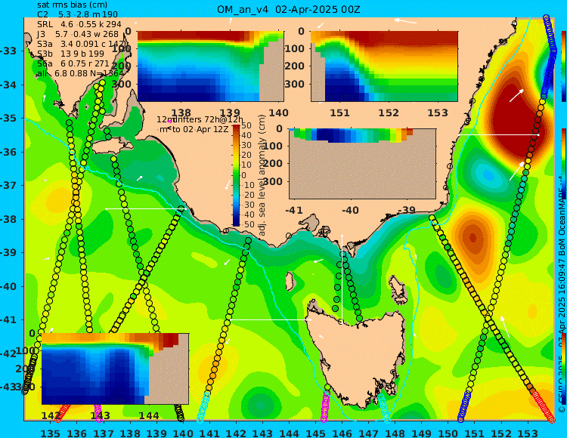
Task: Click the sea level anomaly color bar
Action: 236,175
